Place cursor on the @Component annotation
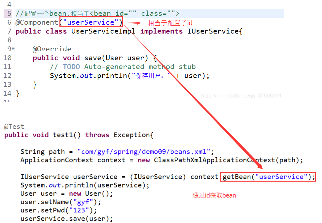322x223 pixels. click(x=37, y=22)
